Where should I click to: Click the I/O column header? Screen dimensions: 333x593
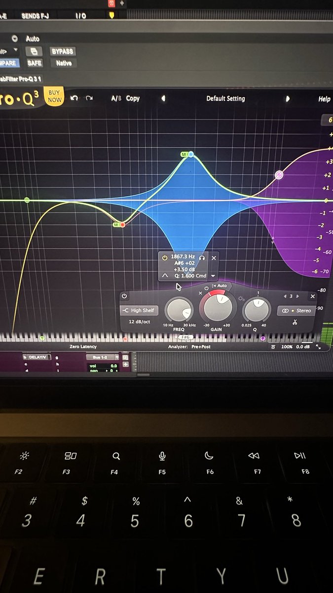(80, 16)
